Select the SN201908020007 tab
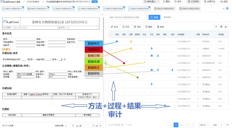 165,9
